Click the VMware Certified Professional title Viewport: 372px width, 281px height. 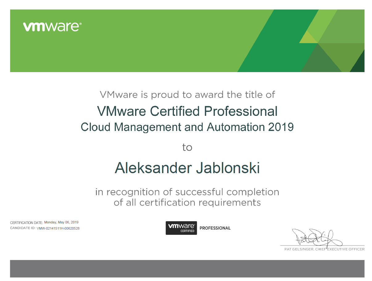(187, 111)
